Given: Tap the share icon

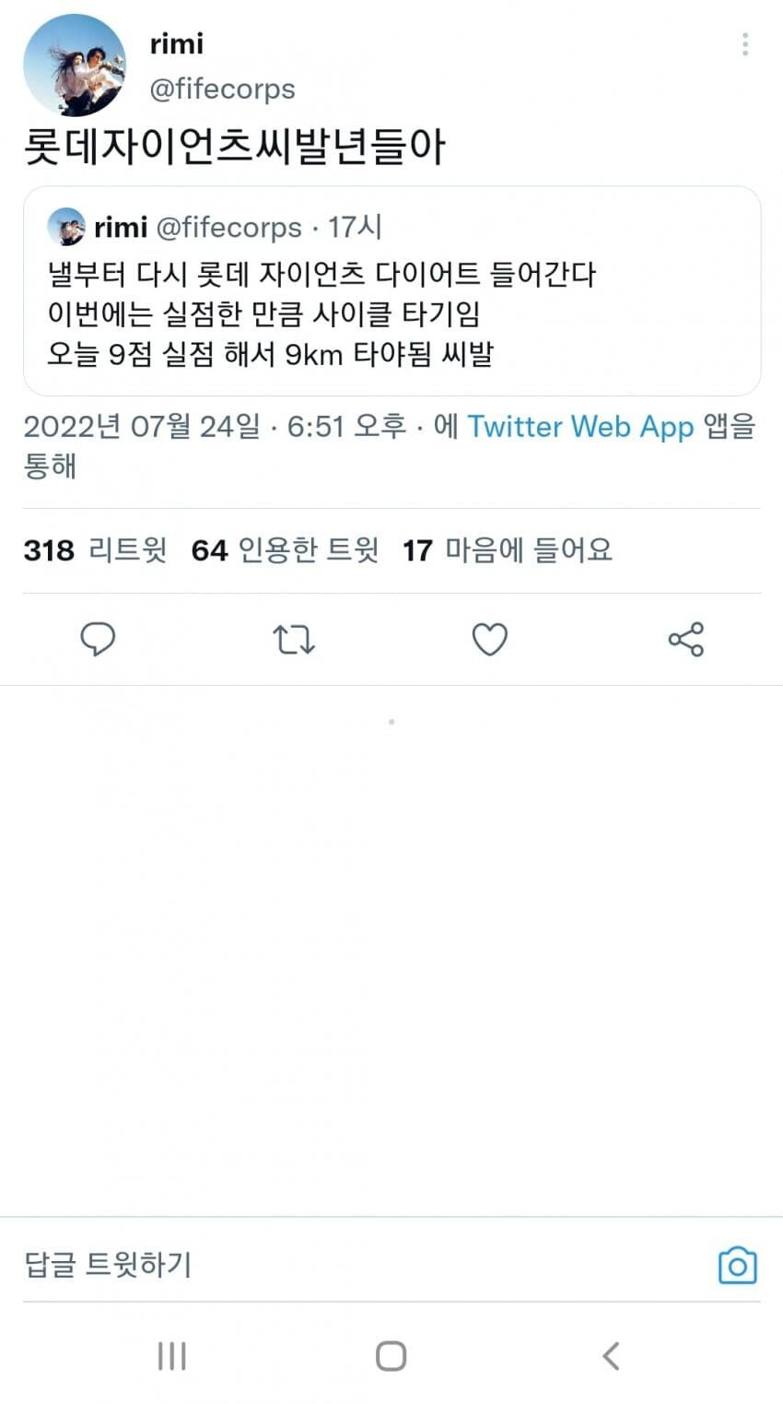Looking at the screenshot, I should click(x=685, y=639).
